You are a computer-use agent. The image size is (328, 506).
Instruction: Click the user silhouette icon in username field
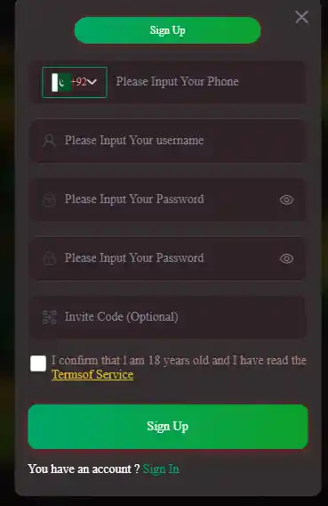[x=49, y=141]
